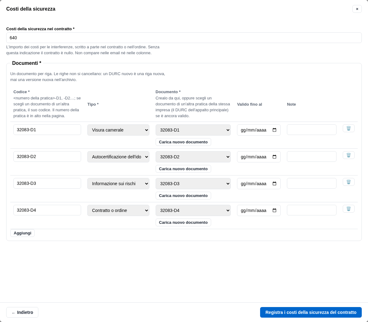
Task: Open calendar picker for the 32083-D1 row
Action: 274,130
